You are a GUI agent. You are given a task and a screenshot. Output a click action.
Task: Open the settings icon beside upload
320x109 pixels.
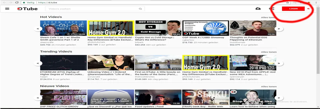point(271,9)
